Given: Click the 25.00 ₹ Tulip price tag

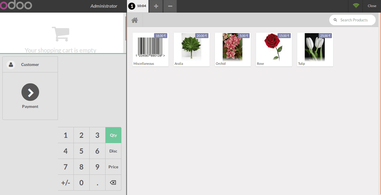Looking at the screenshot, I should click(x=325, y=36).
